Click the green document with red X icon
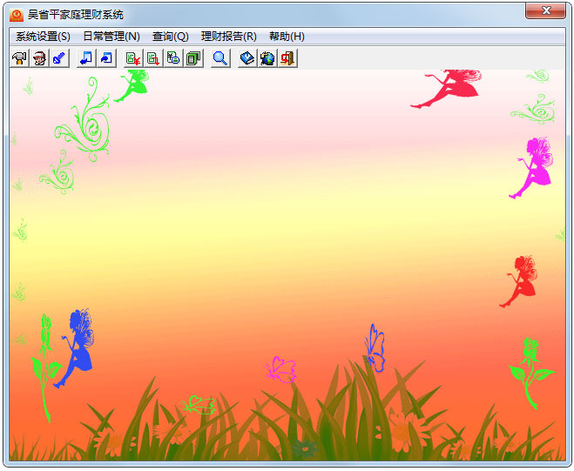 tap(133, 58)
